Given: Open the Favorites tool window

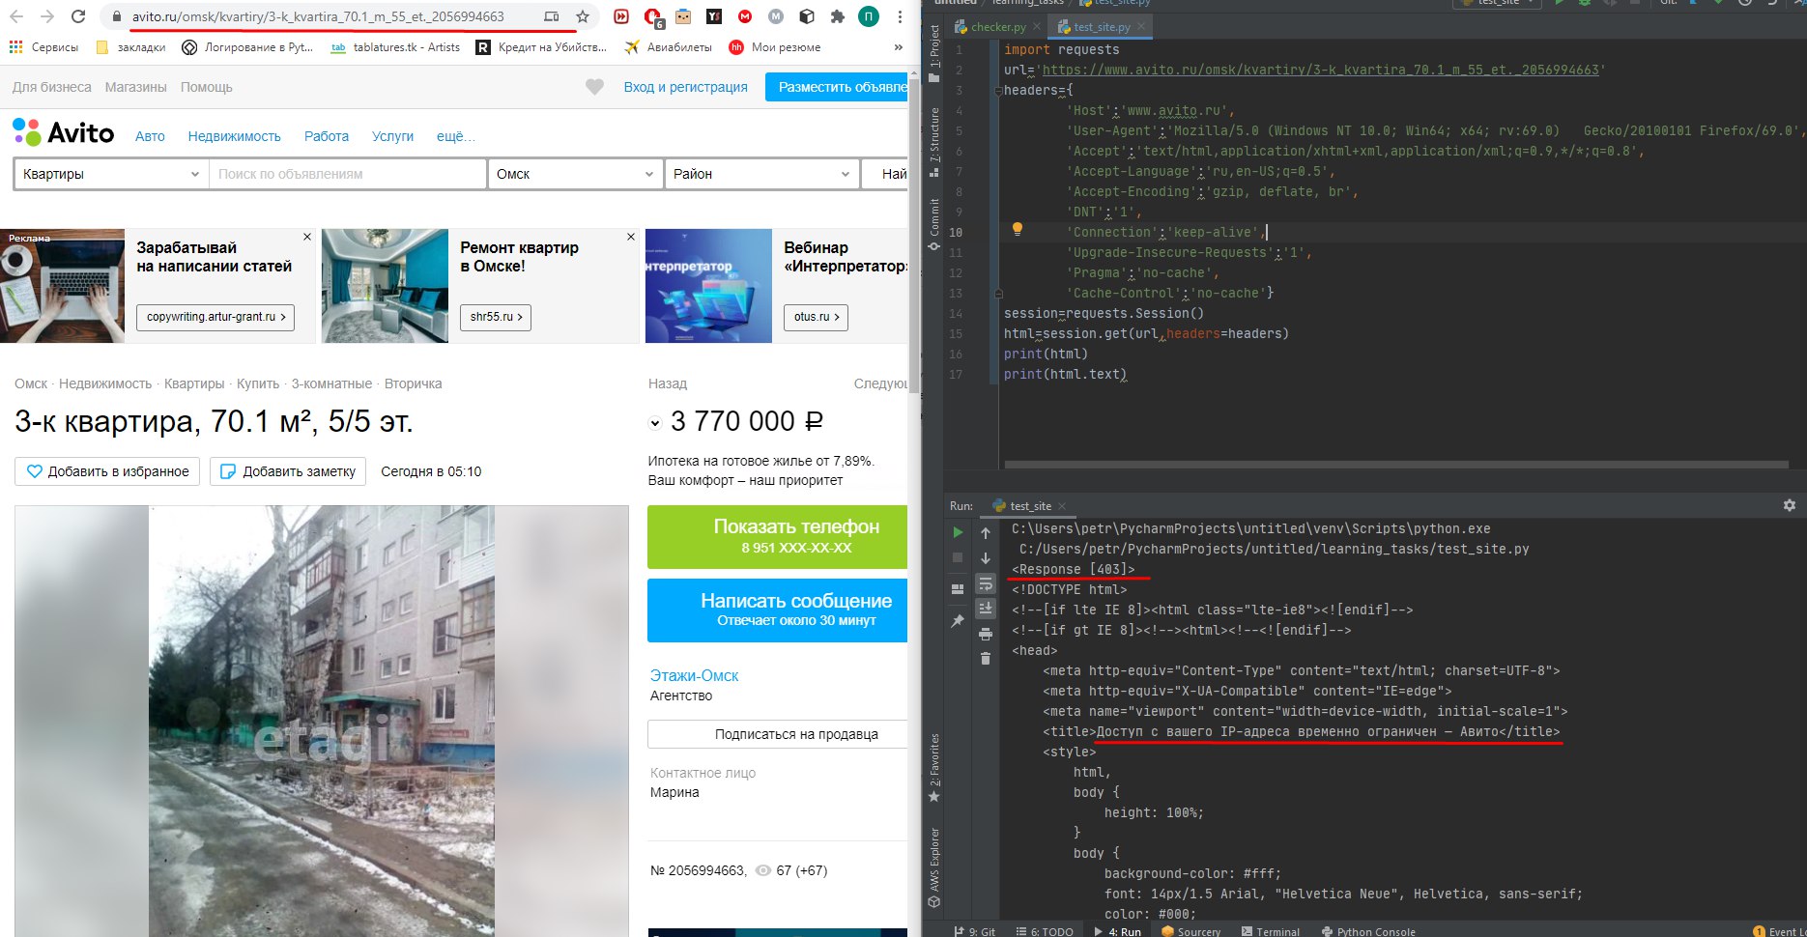Looking at the screenshot, I should click(933, 768).
